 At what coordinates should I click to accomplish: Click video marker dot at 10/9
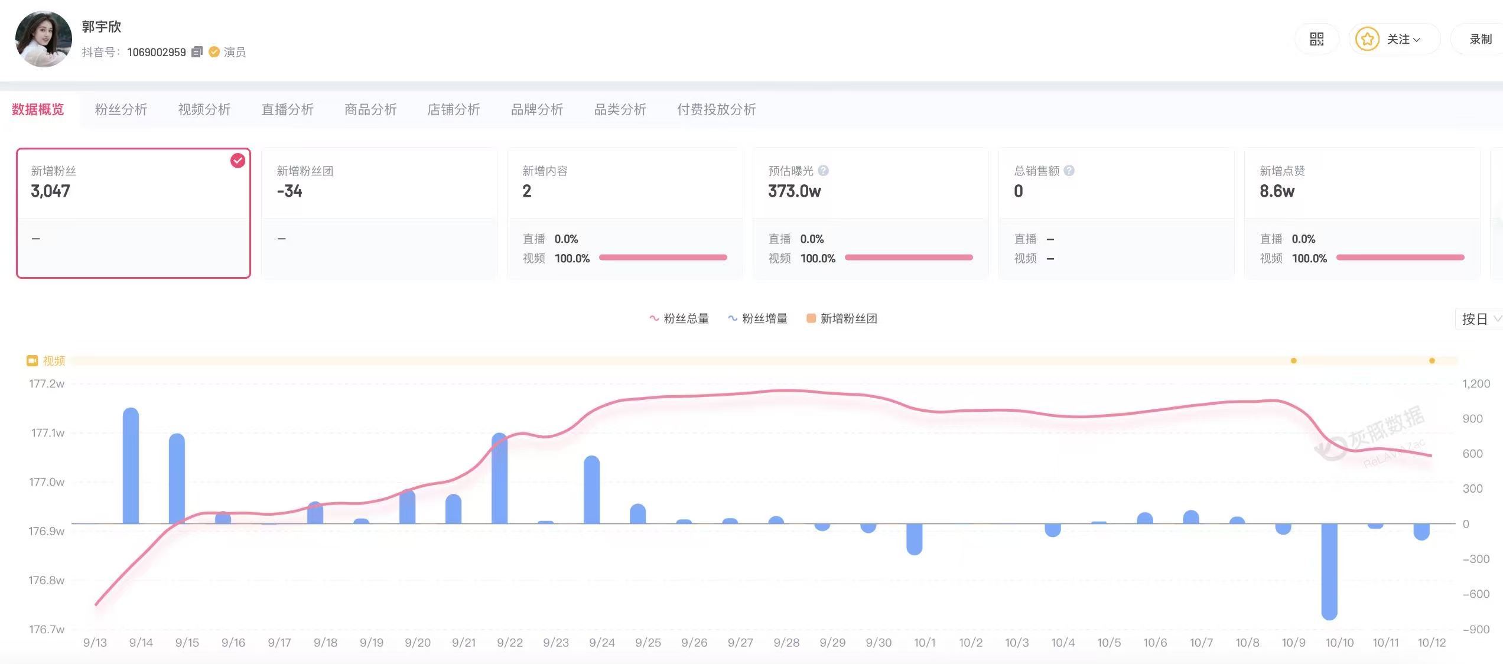tap(1293, 360)
